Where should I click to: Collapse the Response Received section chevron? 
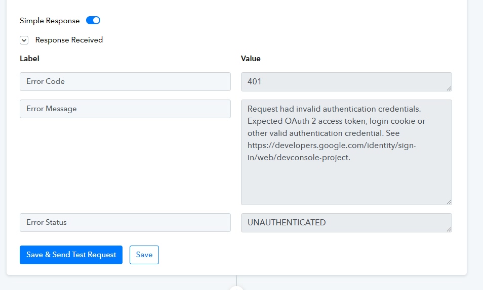[x=24, y=40]
